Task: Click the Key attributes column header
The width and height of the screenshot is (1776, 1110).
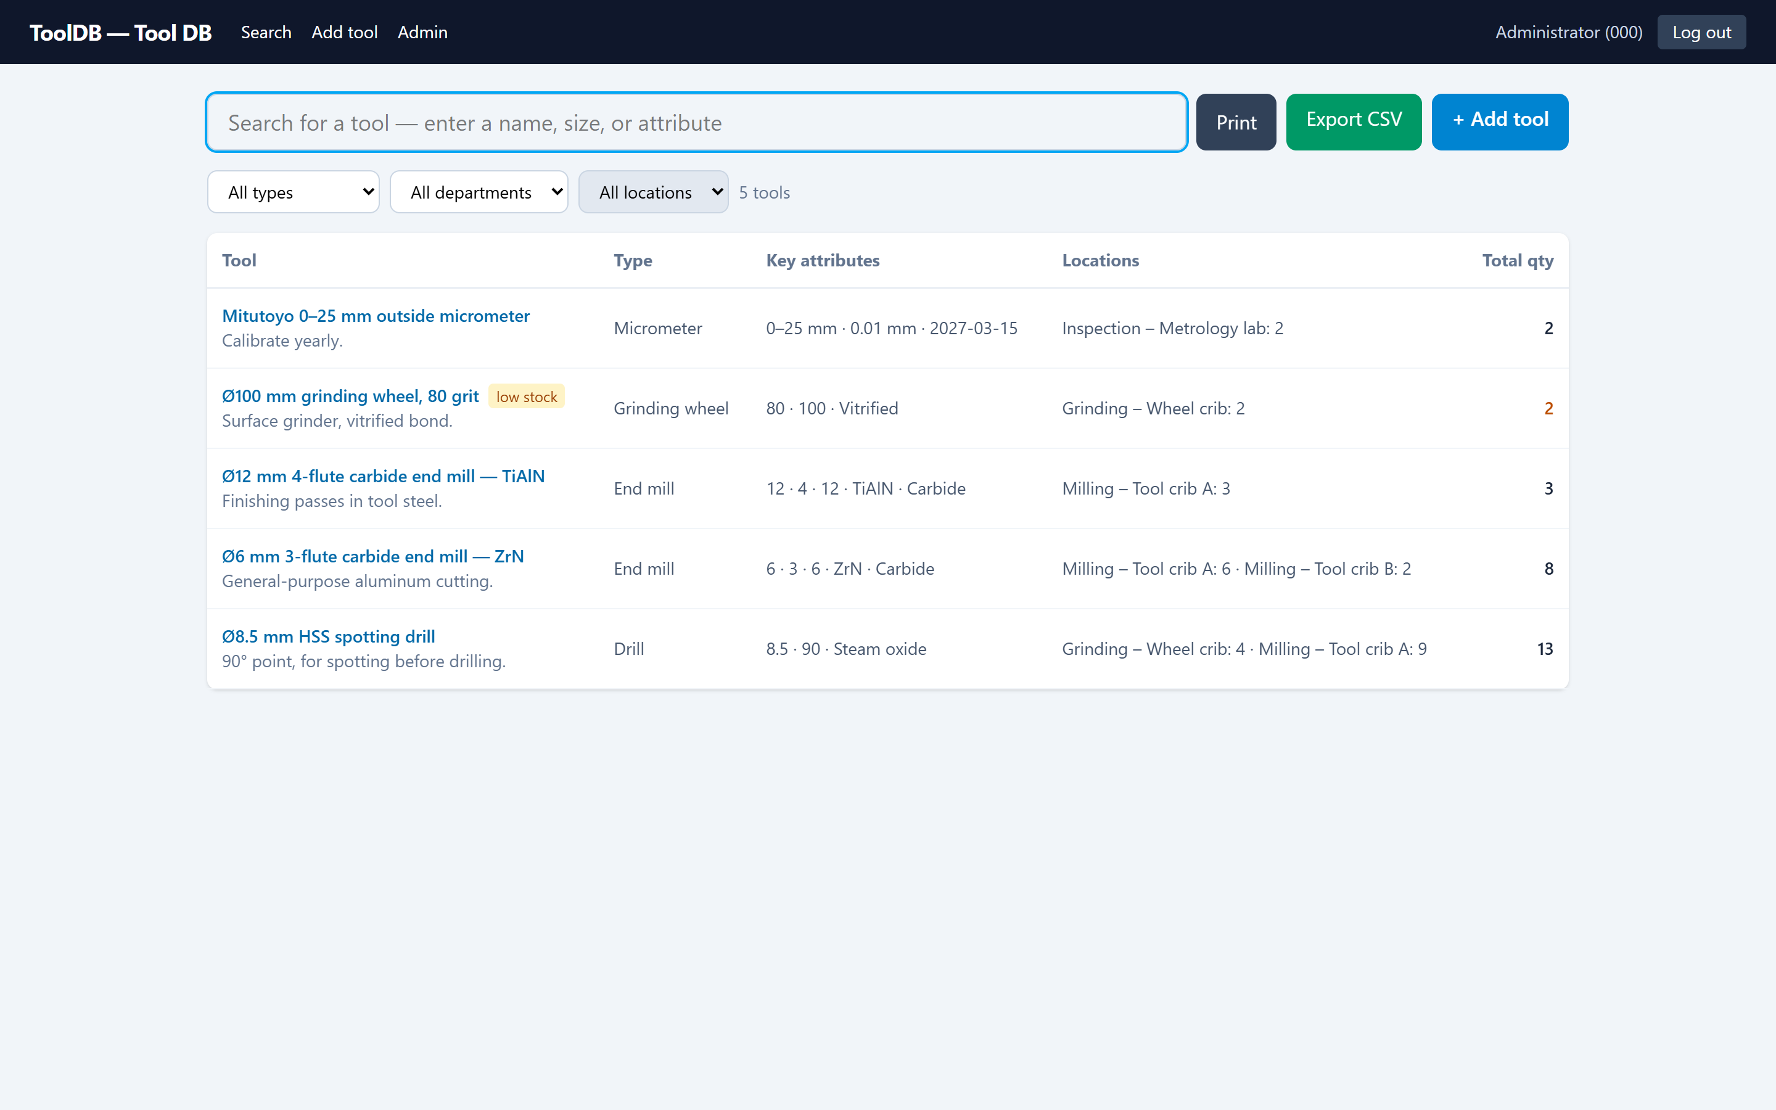Action: (823, 261)
